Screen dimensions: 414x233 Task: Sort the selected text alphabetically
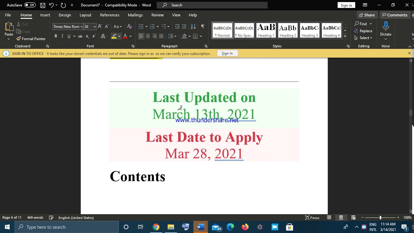click(193, 27)
